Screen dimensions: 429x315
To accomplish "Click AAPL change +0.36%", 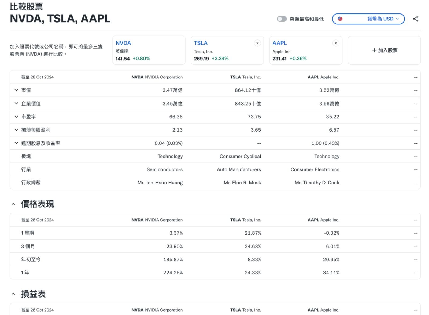I will pos(298,59).
